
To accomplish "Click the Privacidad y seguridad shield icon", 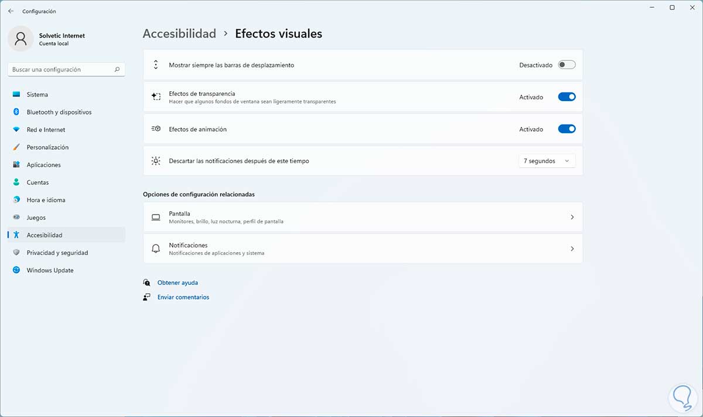I will 16,253.
